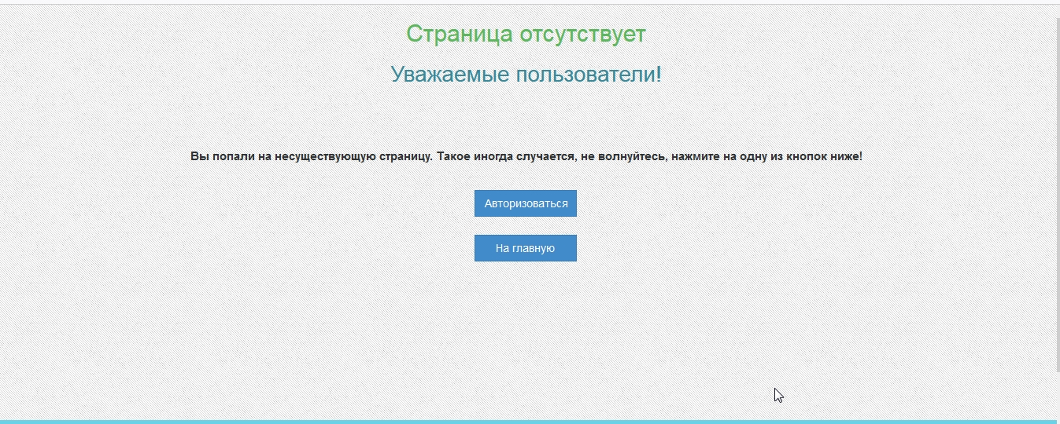Click the word отсутствует in green heading
This screenshot has width=1060, height=424.
coord(582,35)
